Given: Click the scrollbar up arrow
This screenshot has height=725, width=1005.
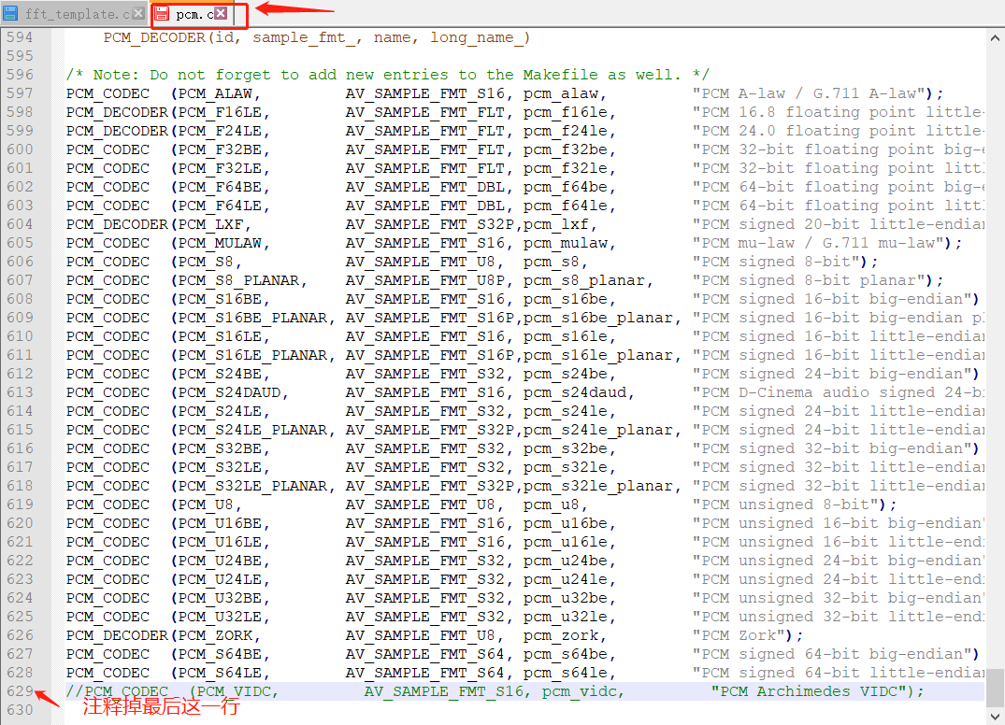Looking at the screenshot, I should (x=995, y=37).
